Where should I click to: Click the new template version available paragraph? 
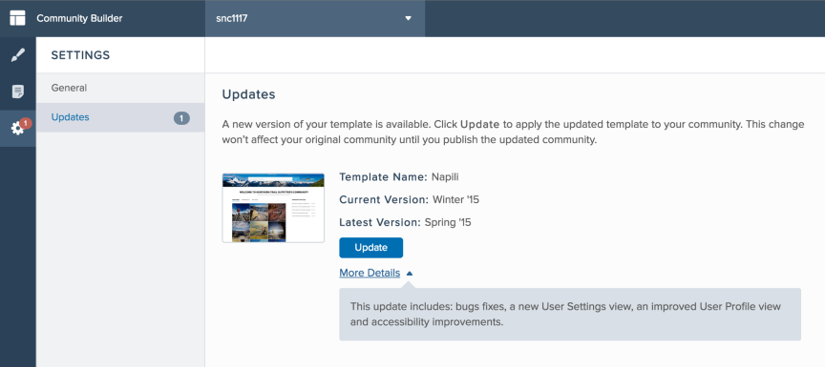[513, 133]
